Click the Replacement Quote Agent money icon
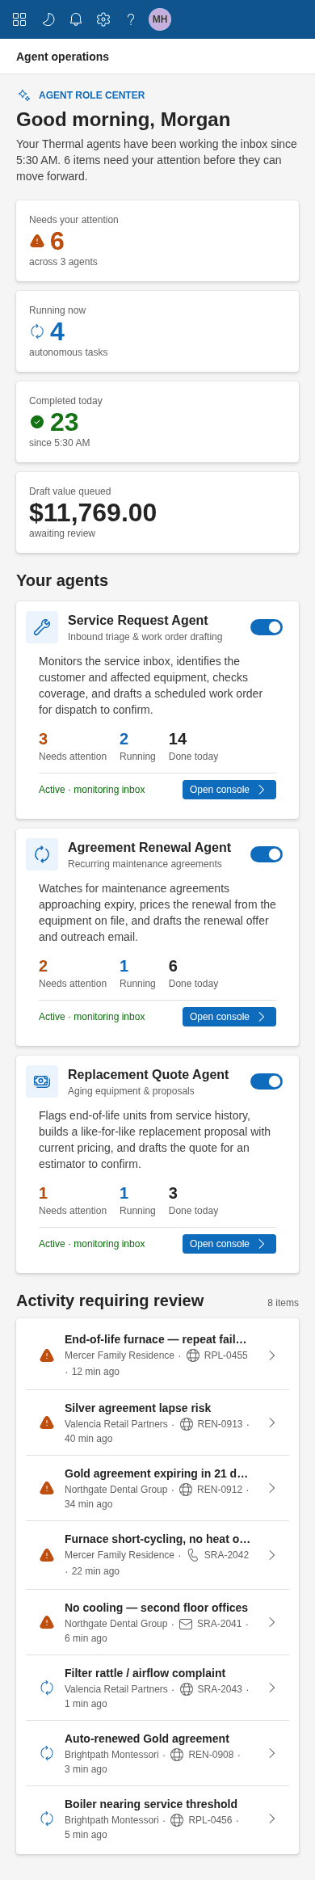 [42, 1081]
